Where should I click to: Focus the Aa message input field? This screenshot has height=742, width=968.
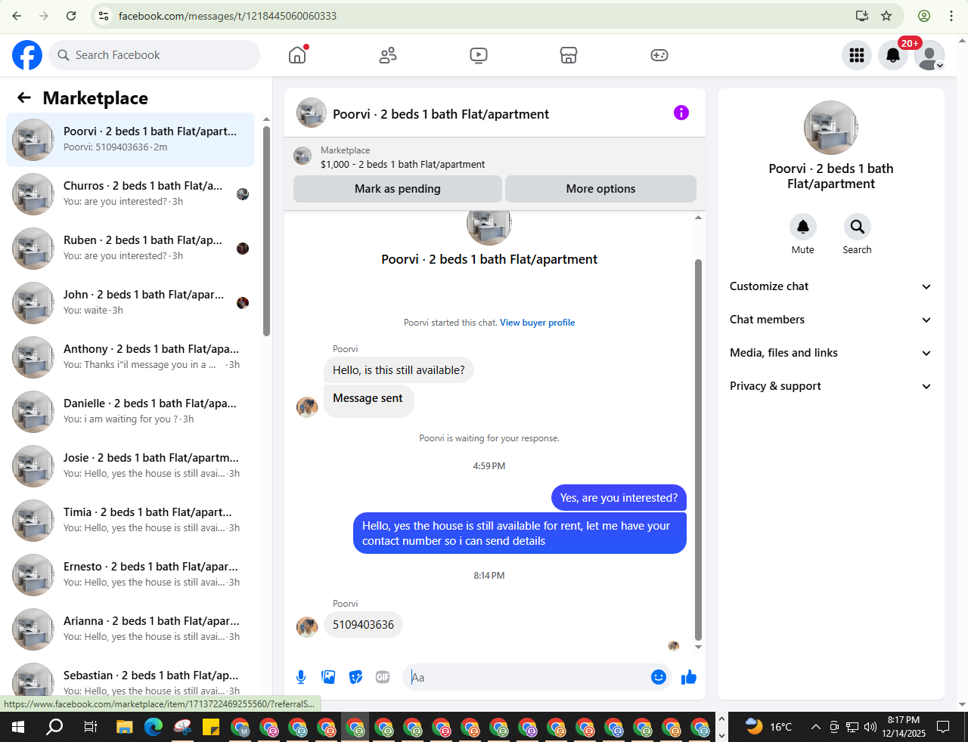click(x=526, y=677)
